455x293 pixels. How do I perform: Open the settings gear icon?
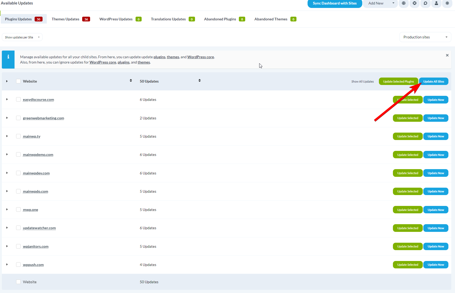click(x=447, y=4)
